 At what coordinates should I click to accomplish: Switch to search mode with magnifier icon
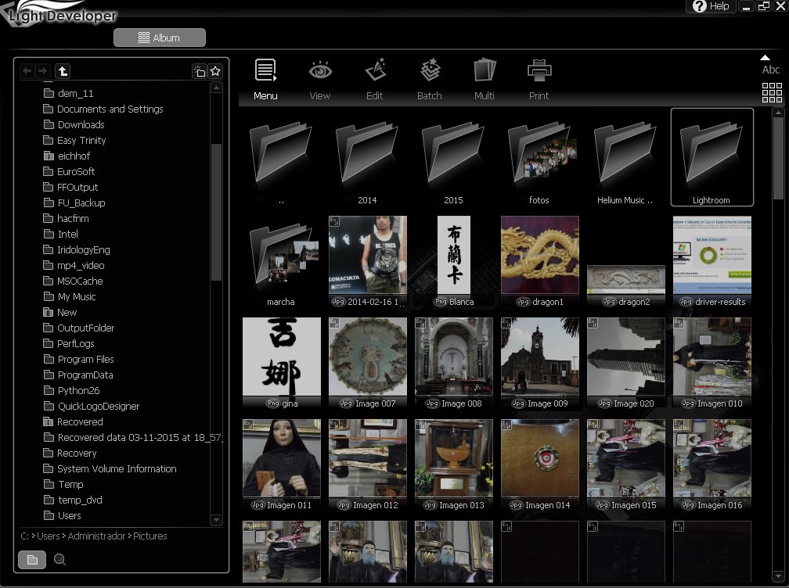click(x=60, y=560)
